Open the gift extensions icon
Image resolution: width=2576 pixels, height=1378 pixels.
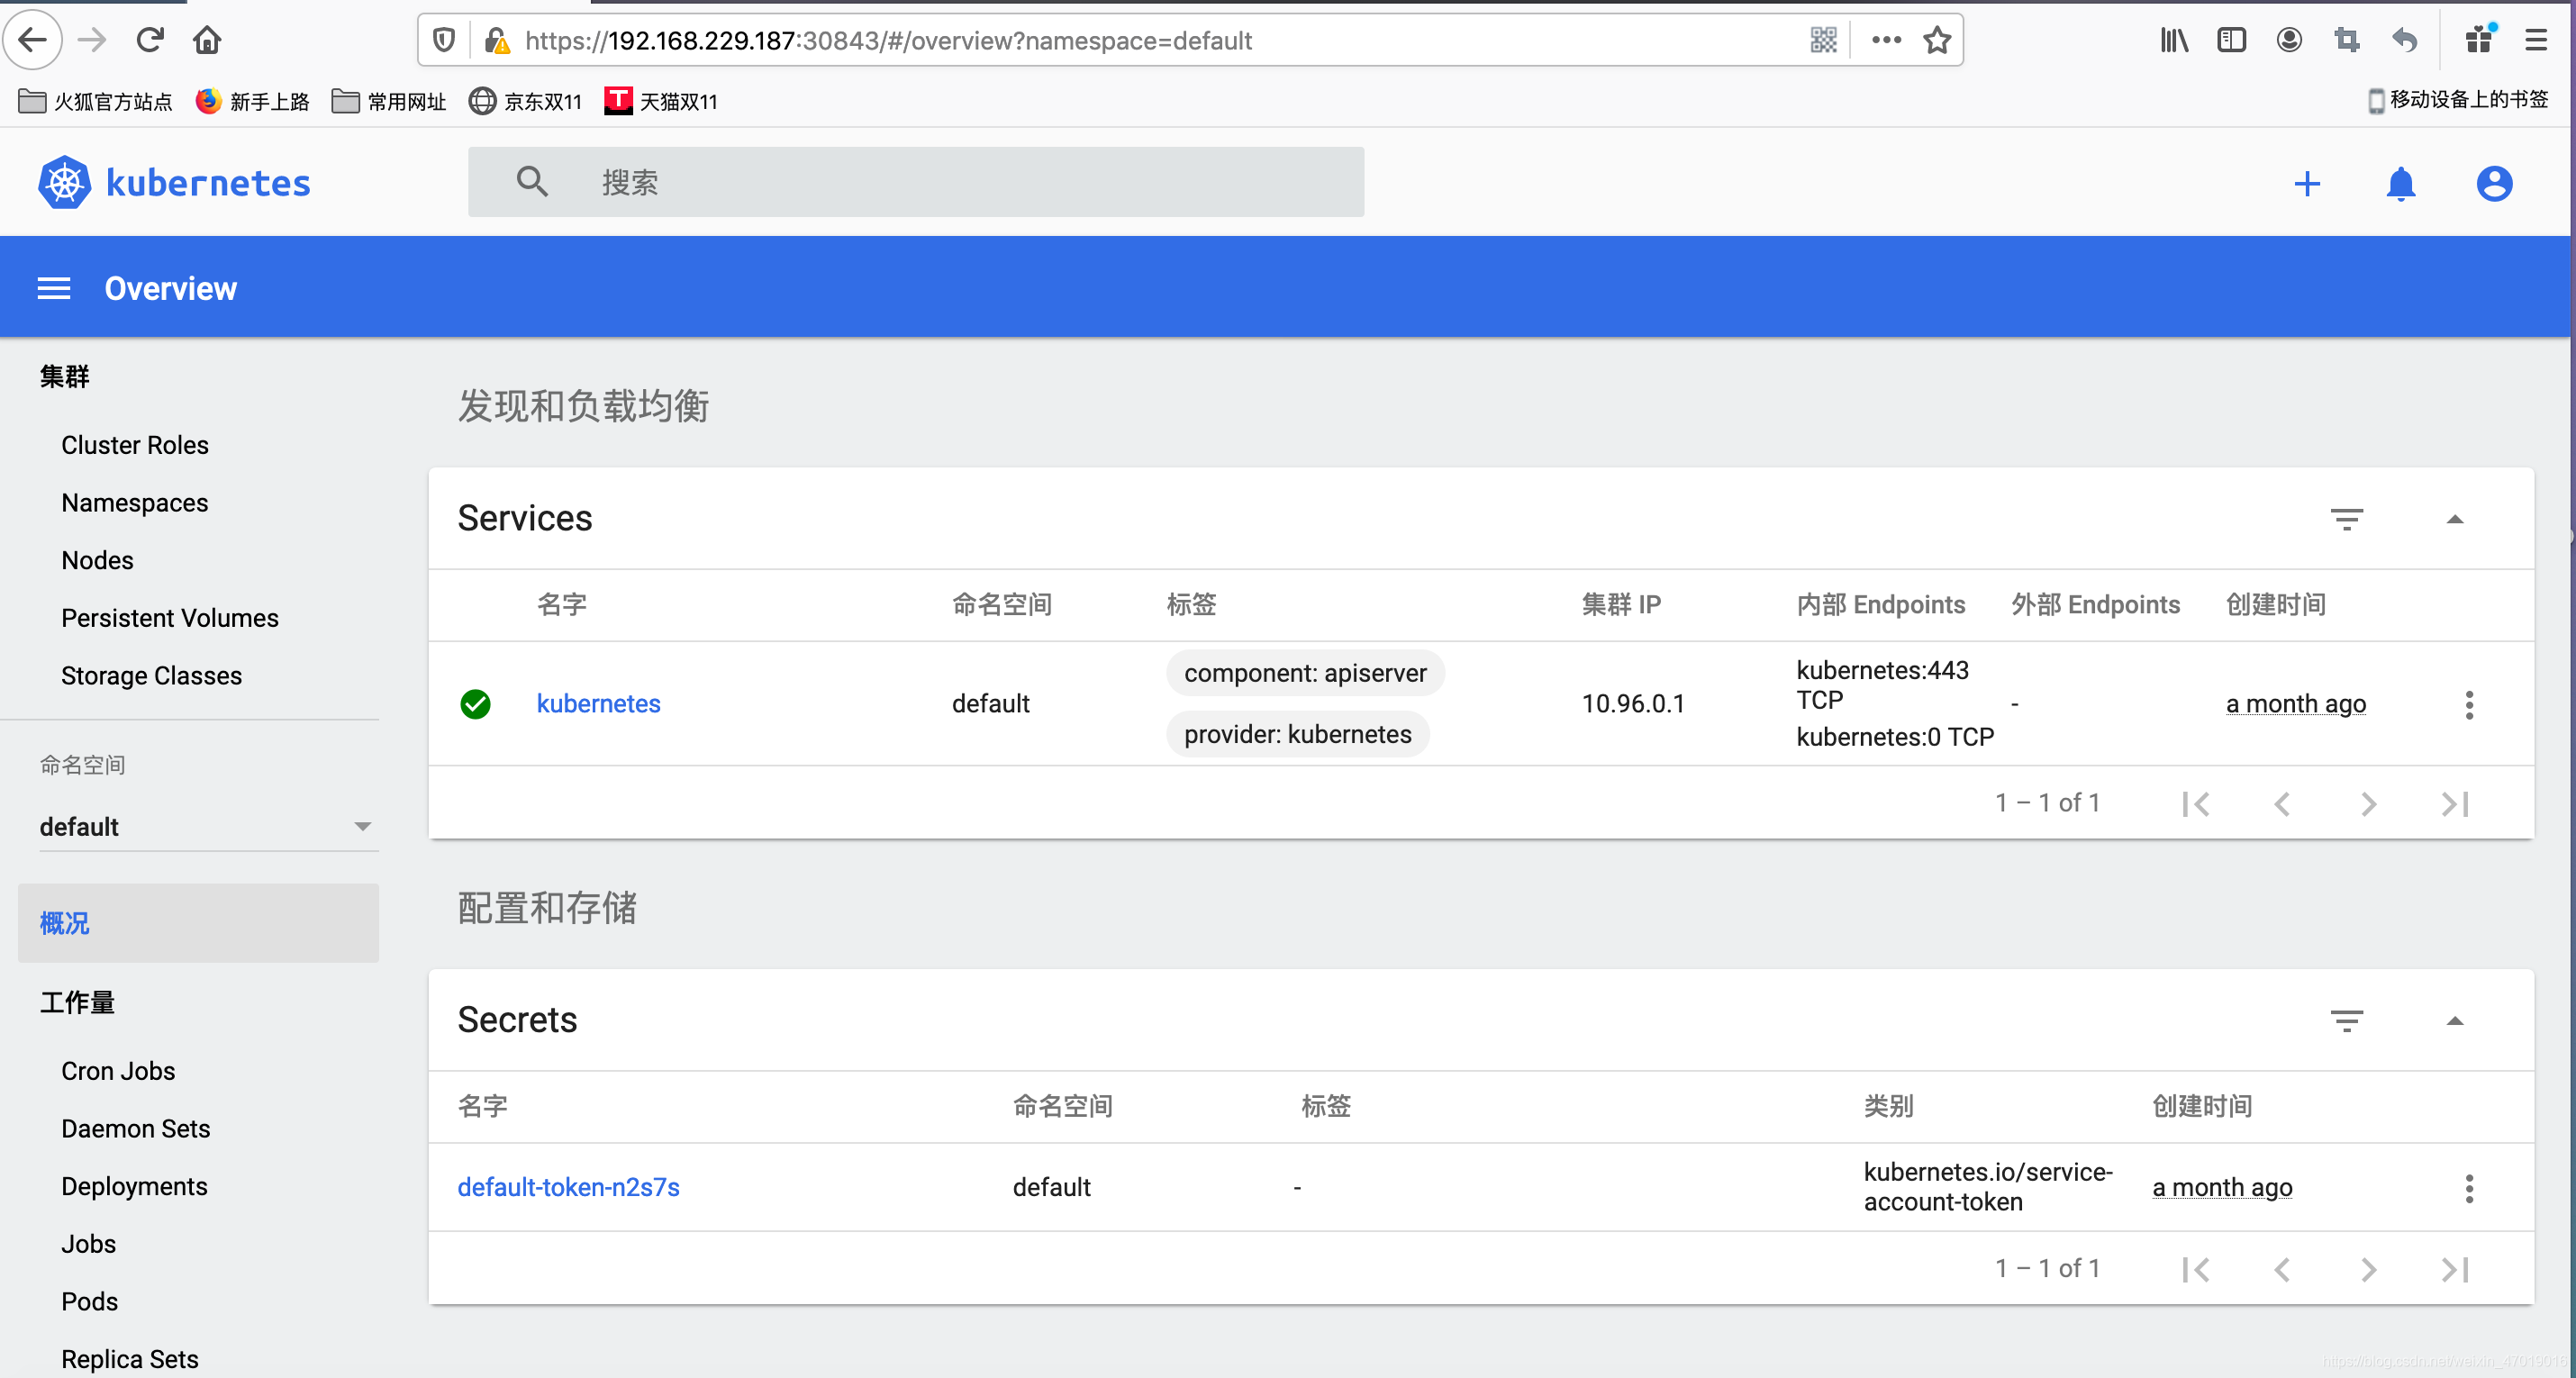[2479, 40]
